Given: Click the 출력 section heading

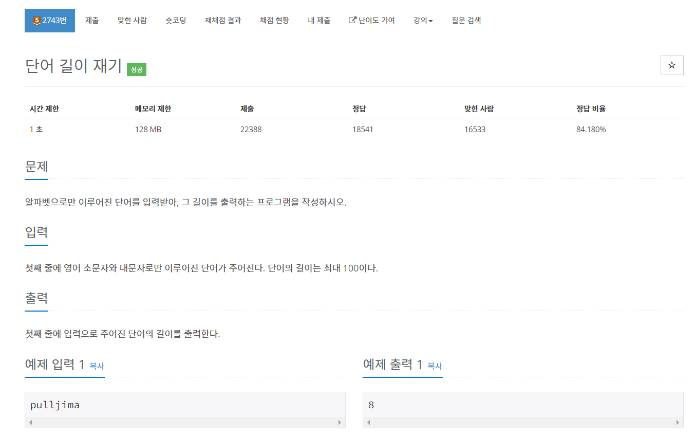Looking at the screenshot, I should [x=36, y=298].
